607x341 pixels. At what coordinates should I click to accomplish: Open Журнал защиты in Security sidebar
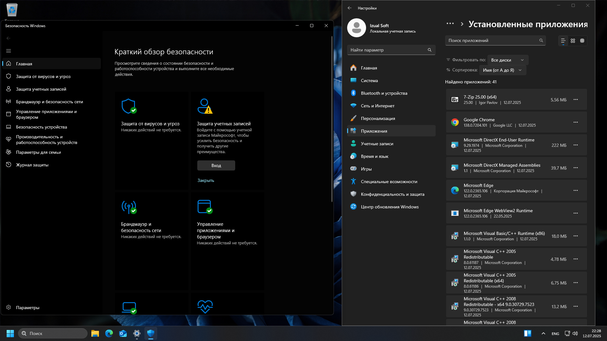[x=51, y=165]
